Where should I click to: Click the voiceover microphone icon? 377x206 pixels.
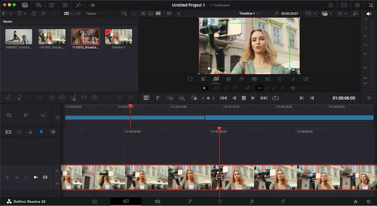click(x=158, y=98)
